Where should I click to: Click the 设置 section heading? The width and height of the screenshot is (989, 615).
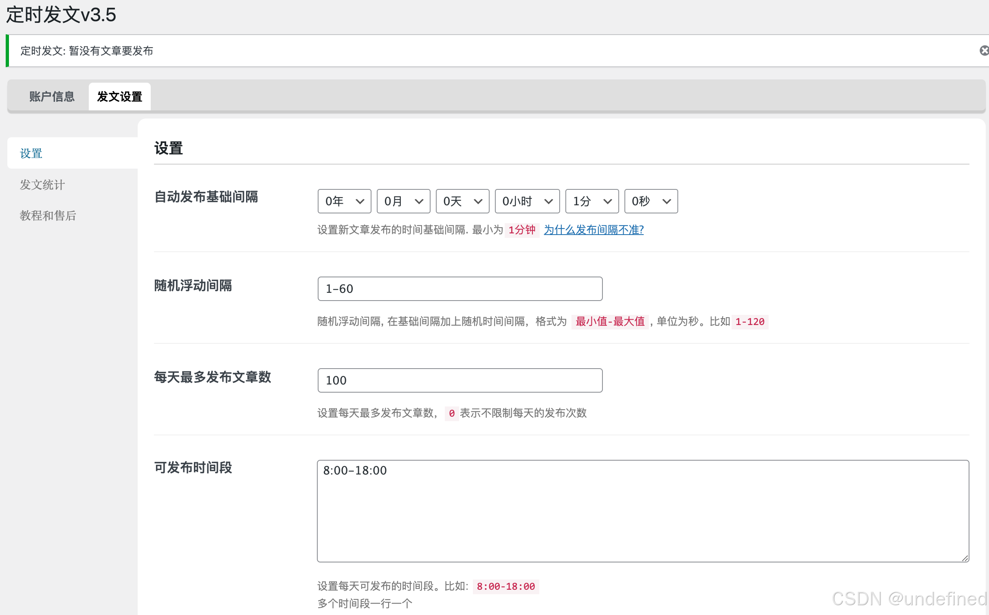(168, 148)
